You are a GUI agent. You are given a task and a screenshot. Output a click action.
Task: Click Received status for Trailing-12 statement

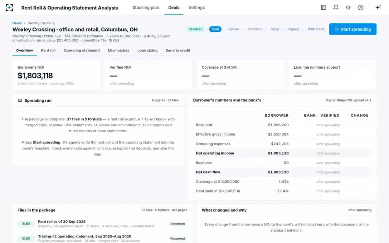(x=178, y=239)
